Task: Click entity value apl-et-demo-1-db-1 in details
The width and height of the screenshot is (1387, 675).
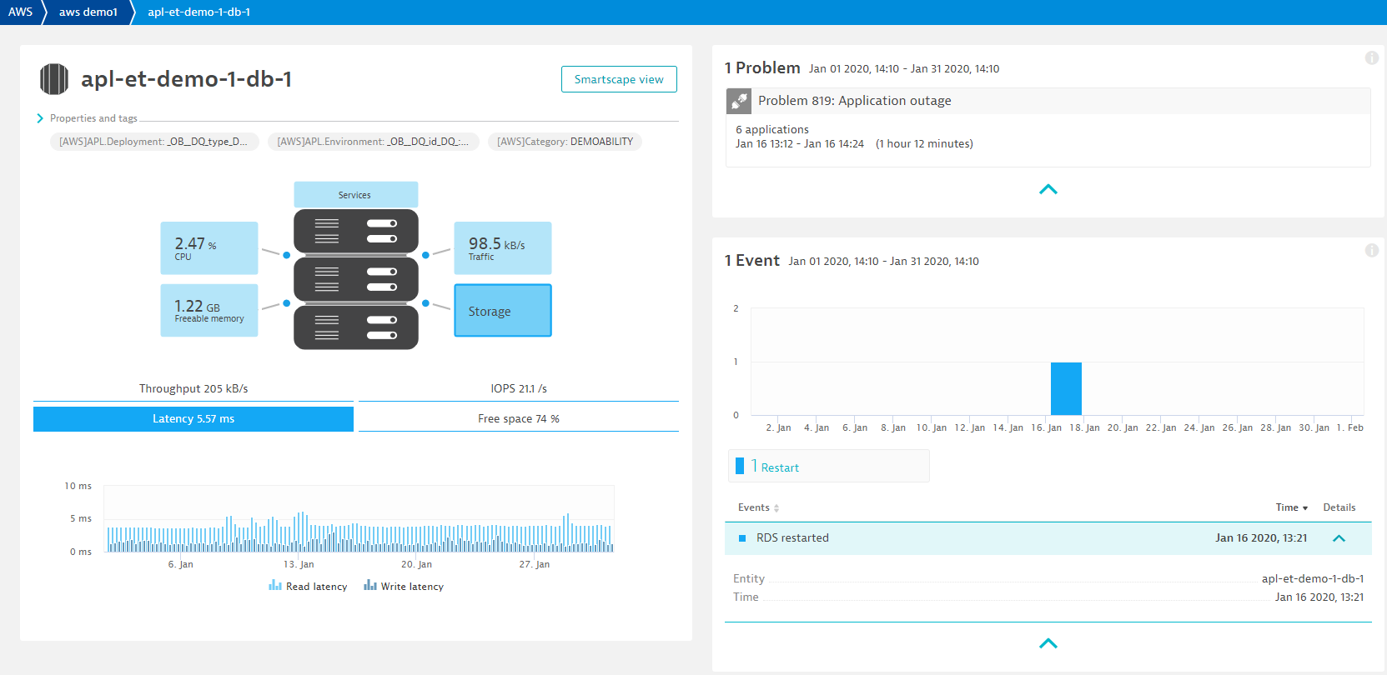Action: click(x=1313, y=578)
